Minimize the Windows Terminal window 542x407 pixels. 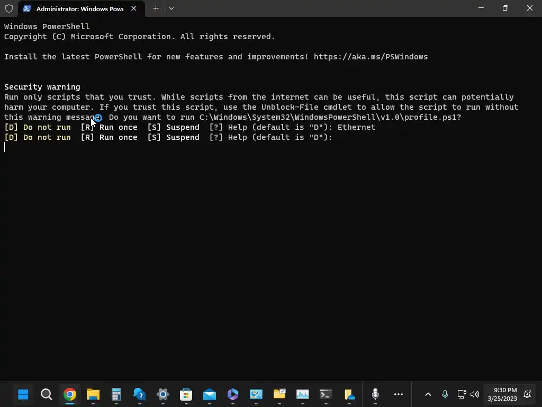point(481,8)
